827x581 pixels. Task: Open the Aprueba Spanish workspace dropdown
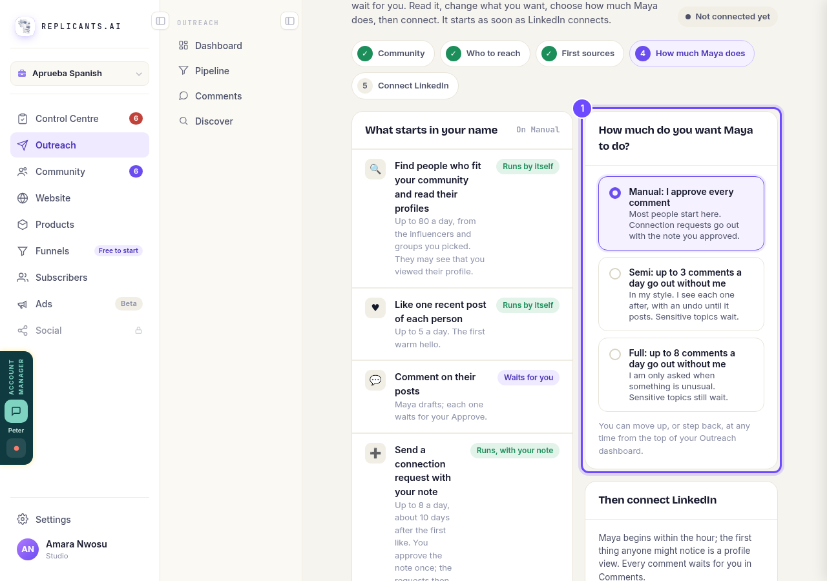(x=79, y=74)
